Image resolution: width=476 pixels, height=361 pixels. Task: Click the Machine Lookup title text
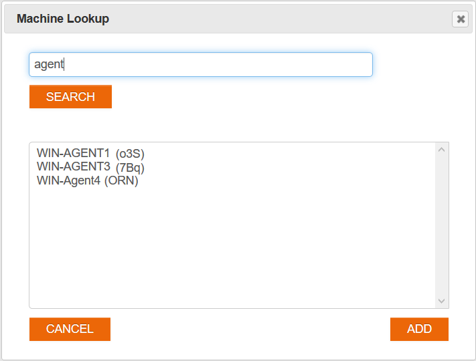(x=63, y=19)
